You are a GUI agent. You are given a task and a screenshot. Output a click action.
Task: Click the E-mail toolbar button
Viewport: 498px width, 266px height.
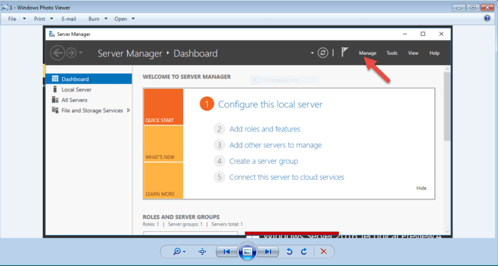point(69,18)
